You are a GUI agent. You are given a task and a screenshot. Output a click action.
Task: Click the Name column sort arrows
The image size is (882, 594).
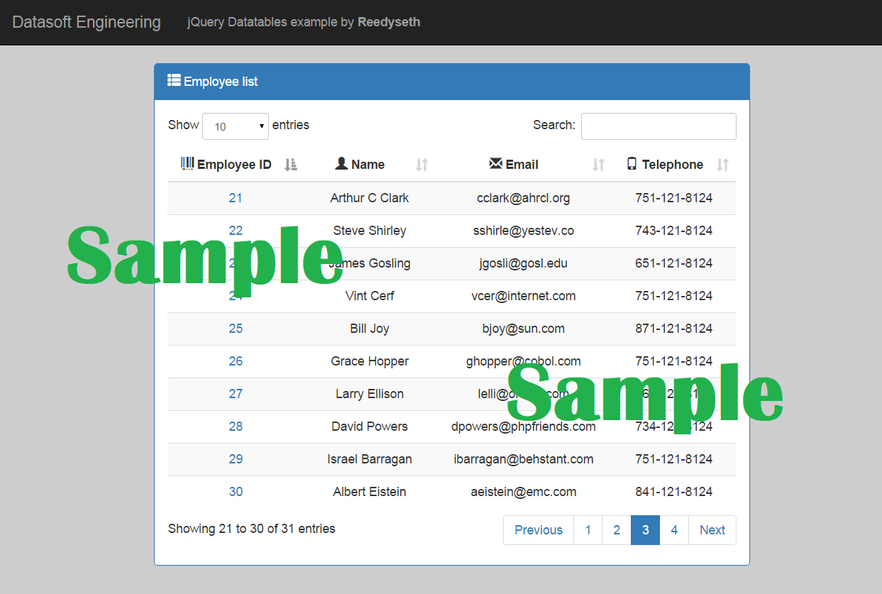[x=421, y=165]
